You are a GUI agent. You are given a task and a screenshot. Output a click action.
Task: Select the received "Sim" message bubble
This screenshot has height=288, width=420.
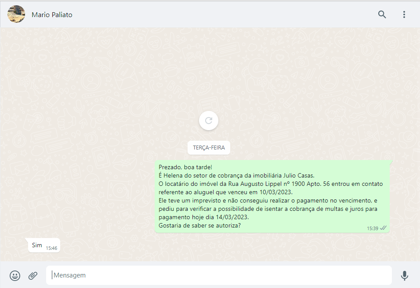coord(37,245)
